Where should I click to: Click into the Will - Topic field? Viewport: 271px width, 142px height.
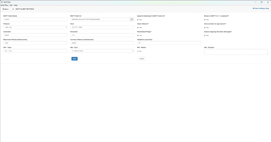click(x=35, y=51)
